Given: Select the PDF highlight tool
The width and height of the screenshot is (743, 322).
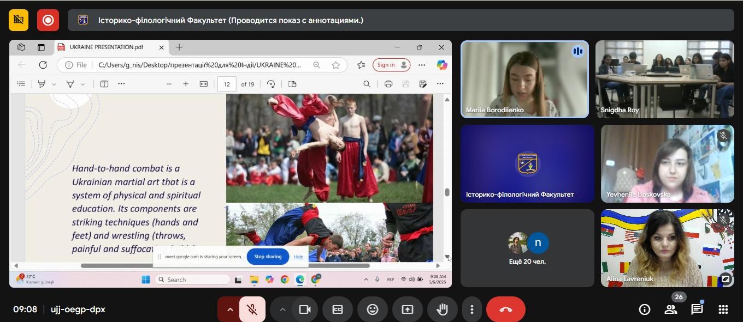Looking at the screenshot, I should pyautogui.click(x=42, y=84).
